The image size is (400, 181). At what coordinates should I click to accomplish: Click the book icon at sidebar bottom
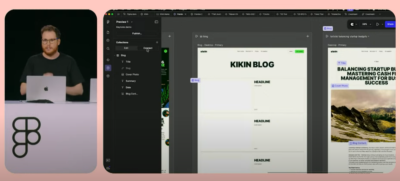(108, 168)
